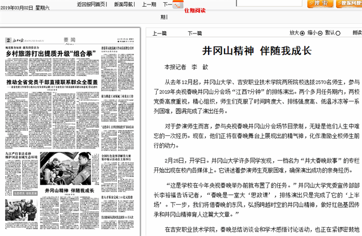Click 下一篇 next article link
362x236 pixels.
(x=195, y=33)
